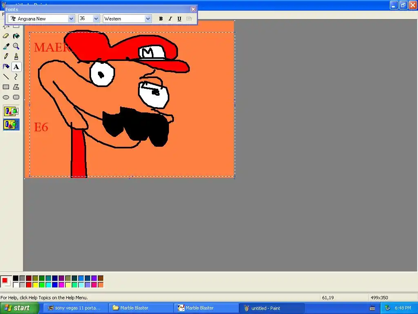The image size is (418, 314).
Task: Click the 6:48 PM clock
Action: point(403,308)
